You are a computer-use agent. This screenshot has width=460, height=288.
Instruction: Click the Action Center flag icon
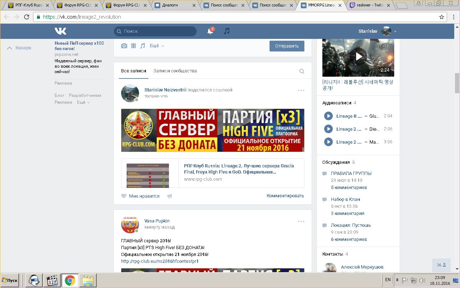point(405,280)
